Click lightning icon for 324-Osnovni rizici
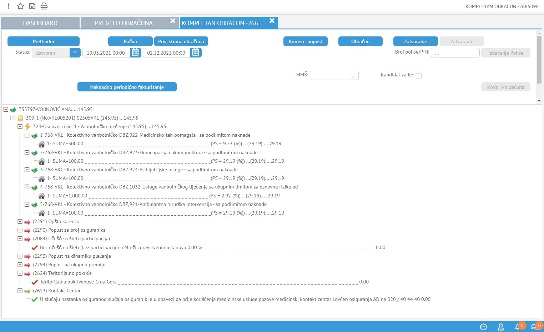Screen dimensions: 544x332 (x=27, y=127)
